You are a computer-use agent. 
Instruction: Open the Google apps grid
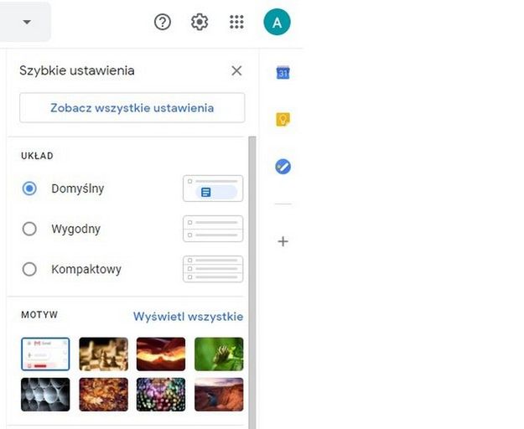pos(236,22)
